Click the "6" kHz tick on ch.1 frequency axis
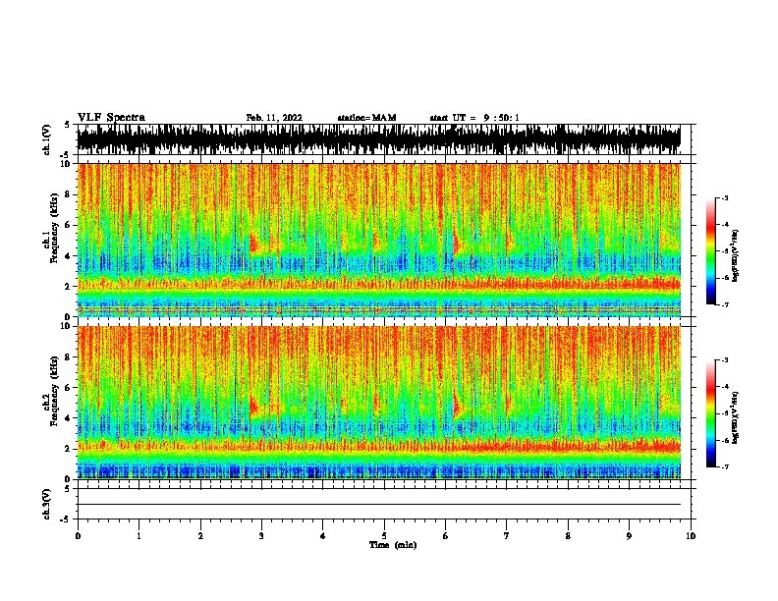This screenshot has height=601, width=778. [x=69, y=225]
